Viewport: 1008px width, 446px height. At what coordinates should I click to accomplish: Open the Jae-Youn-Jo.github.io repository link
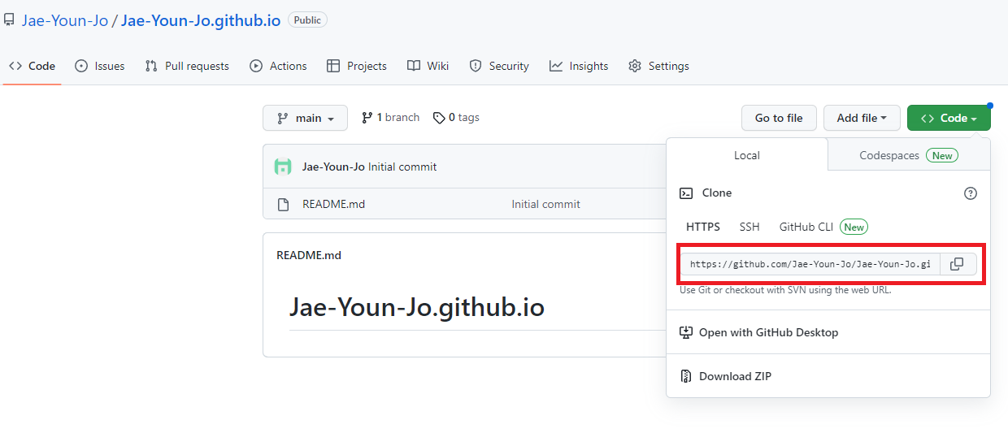pyautogui.click(x=201, y=20)
